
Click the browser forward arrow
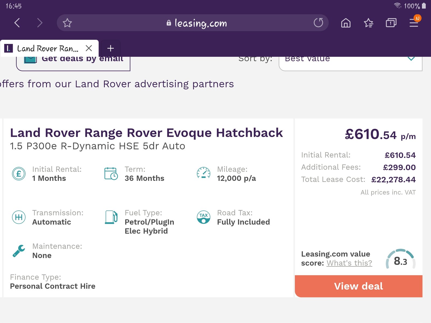coord(40,23)
